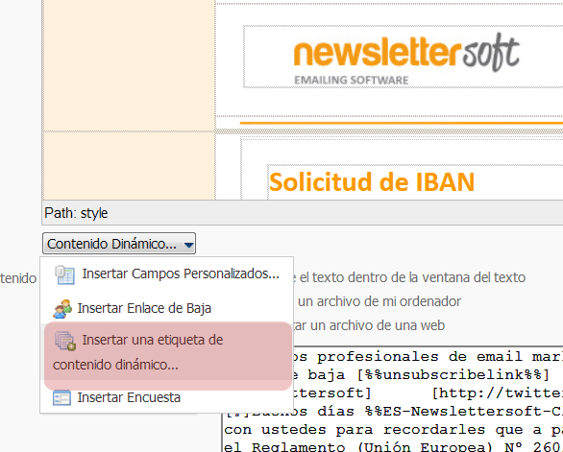Viewport: 563px width, 452px height.
Task: Click the Solicitud de IBAN heading
Action: coord(372,182)
